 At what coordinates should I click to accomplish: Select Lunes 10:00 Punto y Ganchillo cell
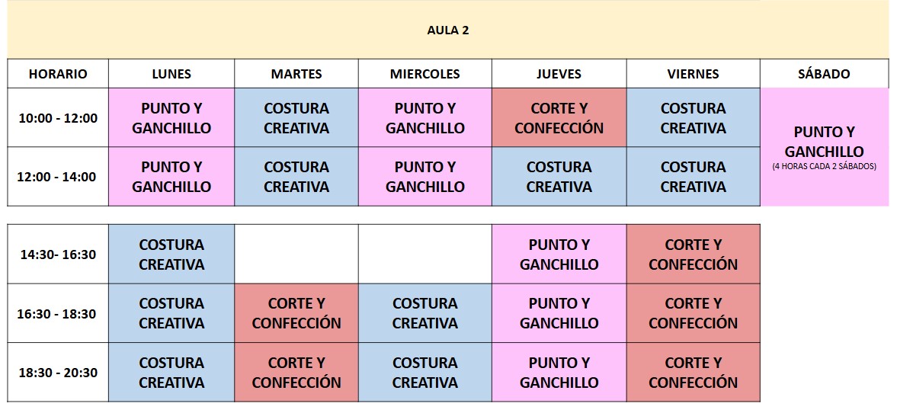[x=171, y=118]
